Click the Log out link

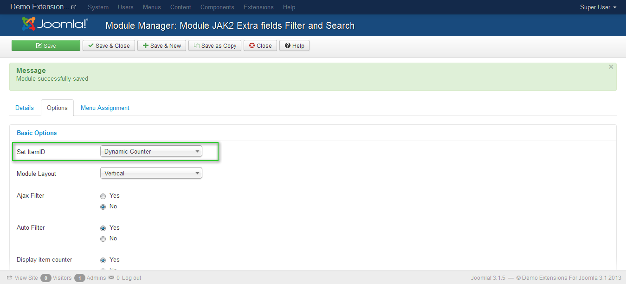coord(132,278)
